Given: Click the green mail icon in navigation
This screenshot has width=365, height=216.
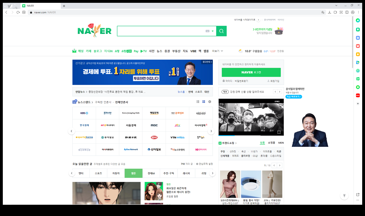Looking at the screenshot, I should (x=74, y=51).
